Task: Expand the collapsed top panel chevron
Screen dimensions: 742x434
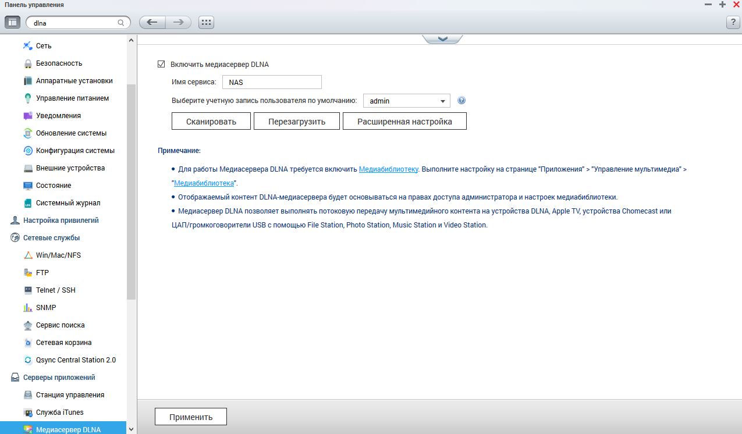Action: 442,38
